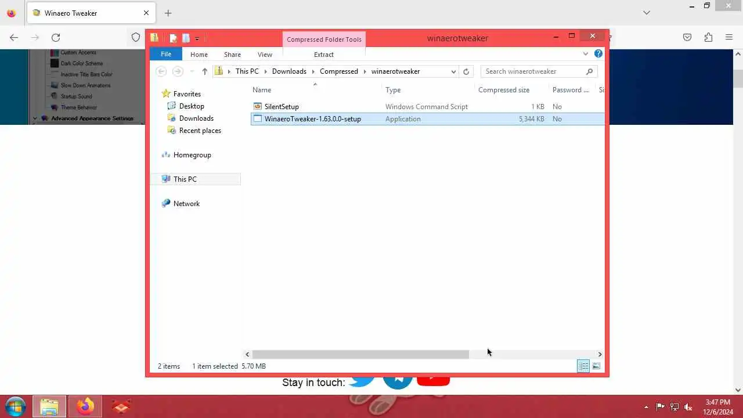Image resolution: width=743 pixels, height=418 pixels.
Task: Click the Windows Command Script type cell
Action: tap(427, 107)
